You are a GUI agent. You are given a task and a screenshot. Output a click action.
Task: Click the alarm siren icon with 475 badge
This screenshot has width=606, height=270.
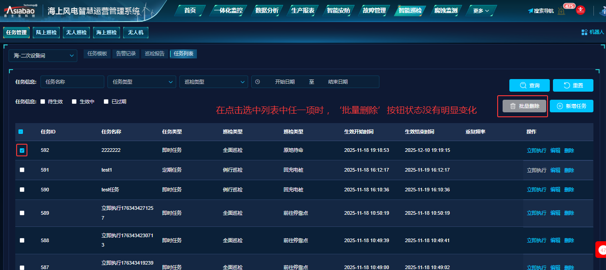click(x=561, y=11)
